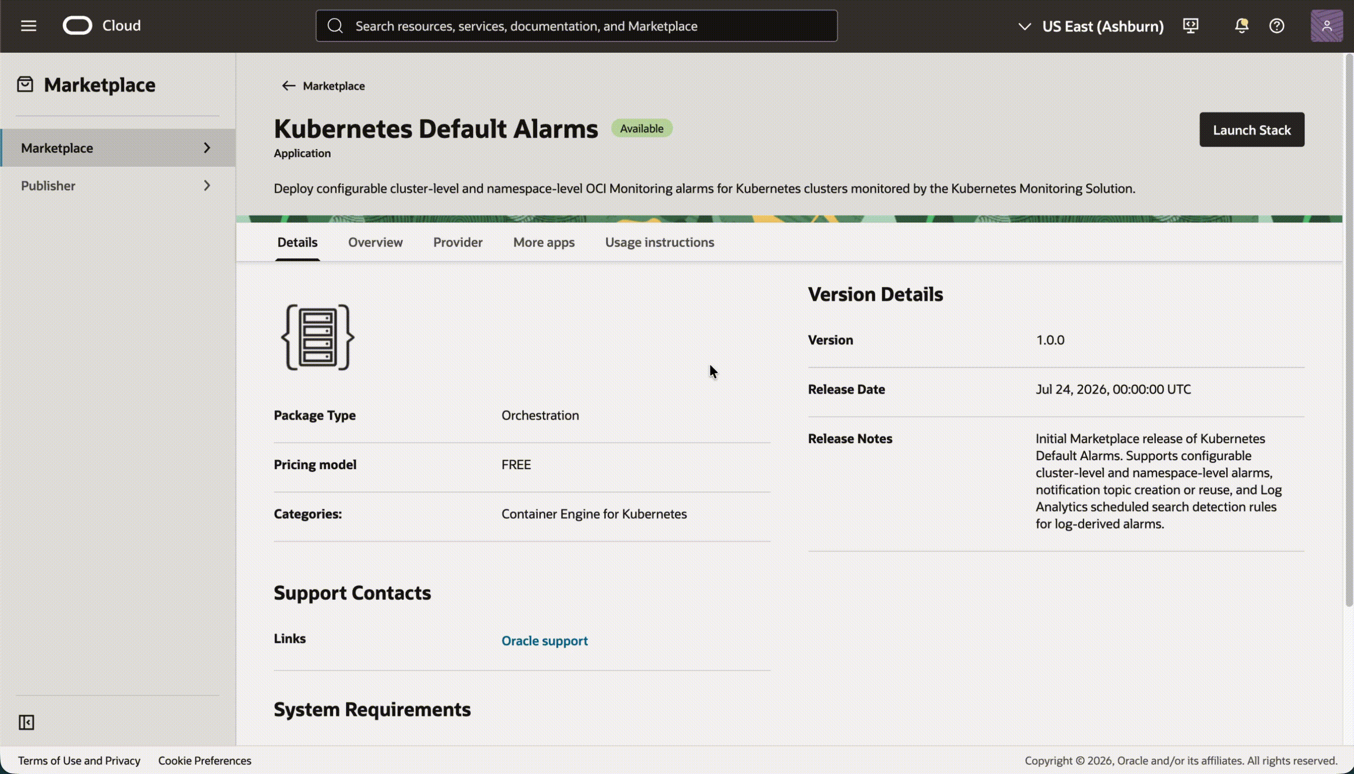Click the Release Notes description text
1354x774 pixels.
tap(1159, 481)
